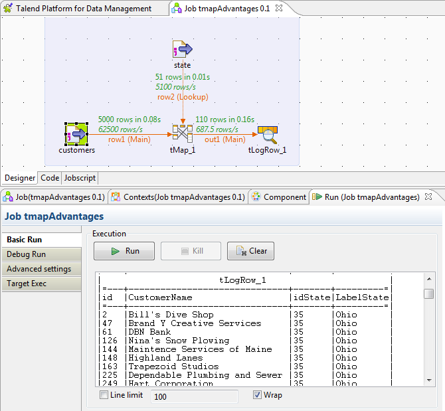
Task: Click the Dependable Plumbing and Sewer row
Action: pos(245,375)
